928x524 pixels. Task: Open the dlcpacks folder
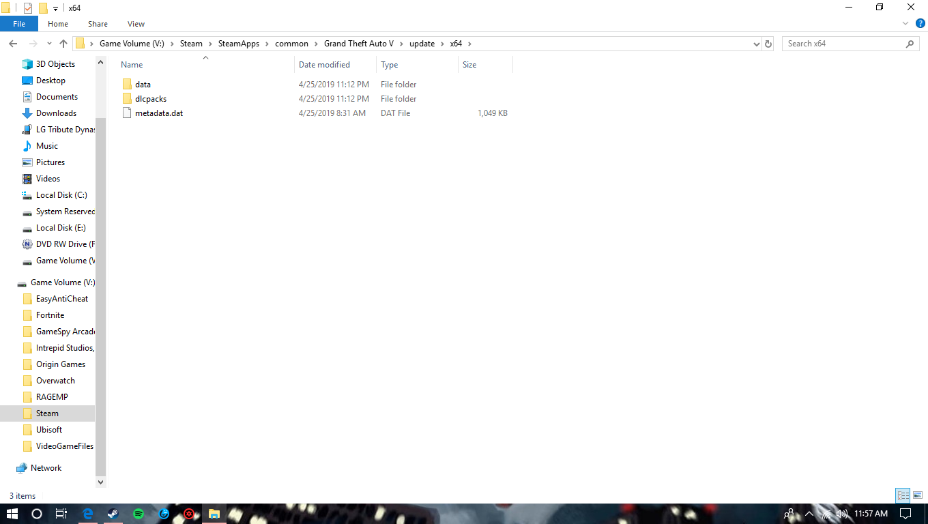coord(149,98)
